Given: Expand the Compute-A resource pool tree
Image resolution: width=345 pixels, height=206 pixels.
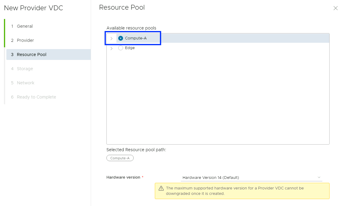Looking at the screenshot, I should [112, 39].
